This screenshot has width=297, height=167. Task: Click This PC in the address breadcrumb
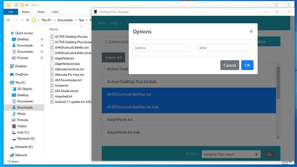[46, 20]
